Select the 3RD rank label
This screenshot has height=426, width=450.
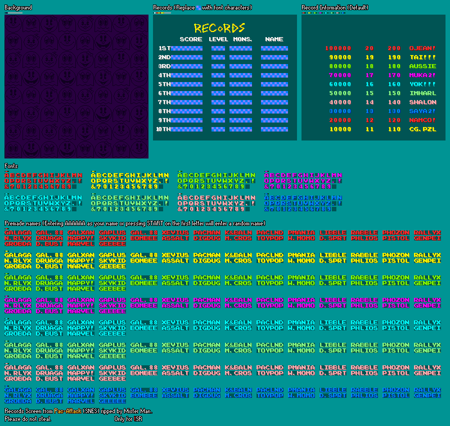164,66
